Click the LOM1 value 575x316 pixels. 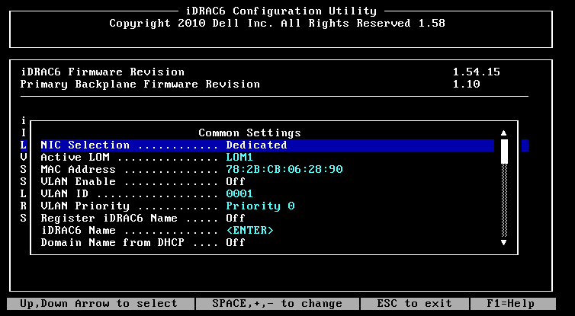238,157
